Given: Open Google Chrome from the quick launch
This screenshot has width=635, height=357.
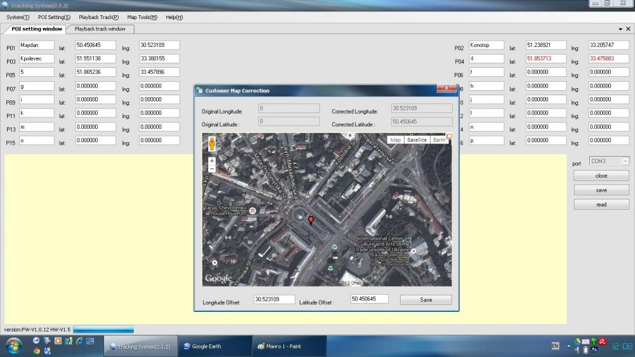Looking at the screenshot, I should coord(37,350).
